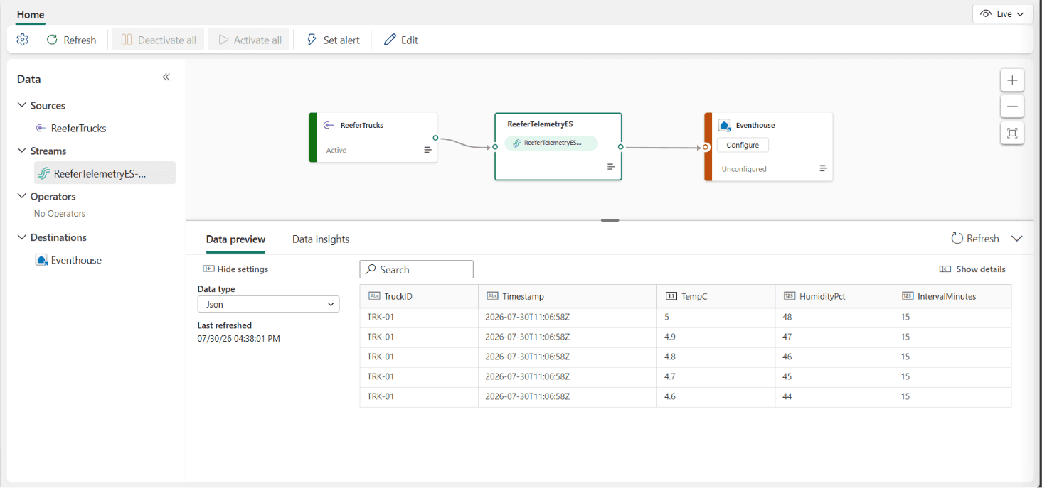The image size is (1042, 488).
Task: Click ReeferTrucks node output port
Action: point(435,138)
